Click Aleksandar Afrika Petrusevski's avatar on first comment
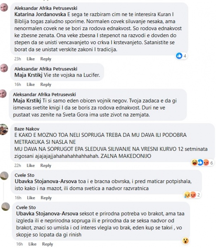Image resolution: width=216 pixels, height=248 pixels. (4, 7)
